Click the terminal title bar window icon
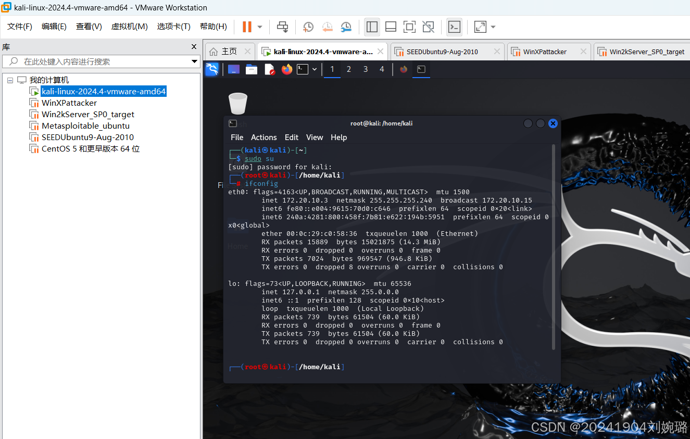 point(233,123)
